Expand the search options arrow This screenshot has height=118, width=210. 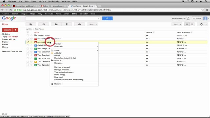click(x=98, y=18)
